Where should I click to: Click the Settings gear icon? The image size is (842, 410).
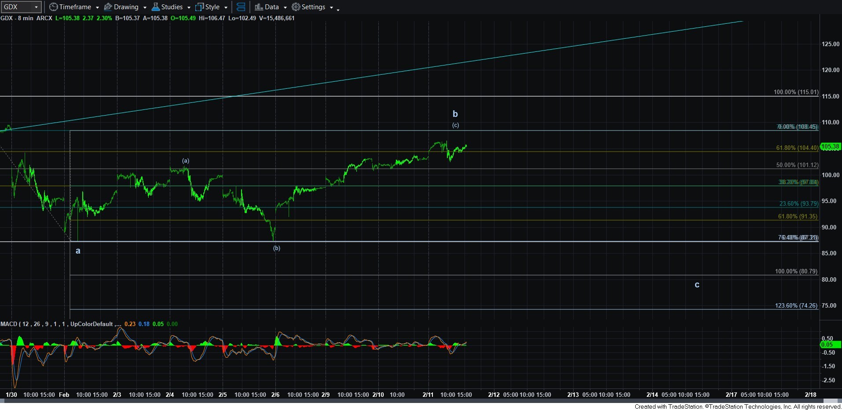tap(296, 7)
